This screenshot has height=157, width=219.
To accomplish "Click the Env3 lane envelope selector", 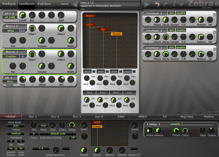I will coord(116,93).
